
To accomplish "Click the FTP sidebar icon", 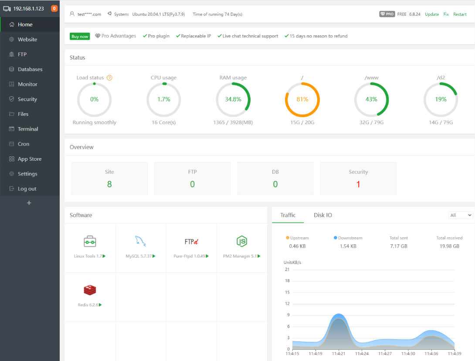I will coord(11,54).
